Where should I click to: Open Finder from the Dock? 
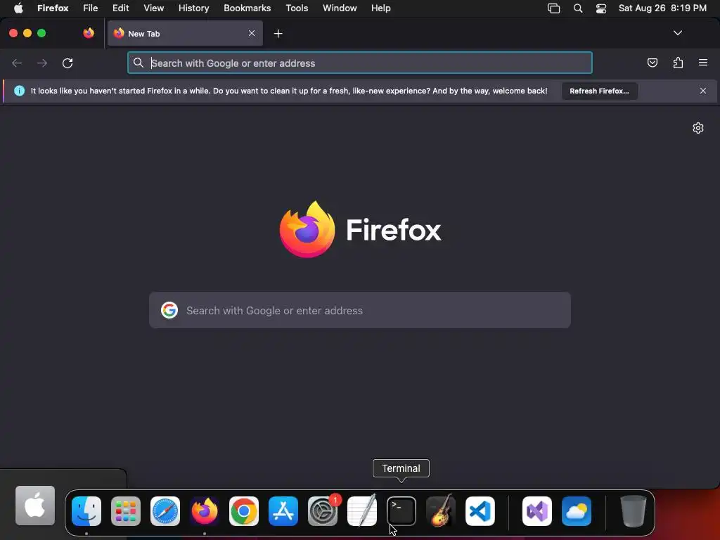tap(86, 510)
